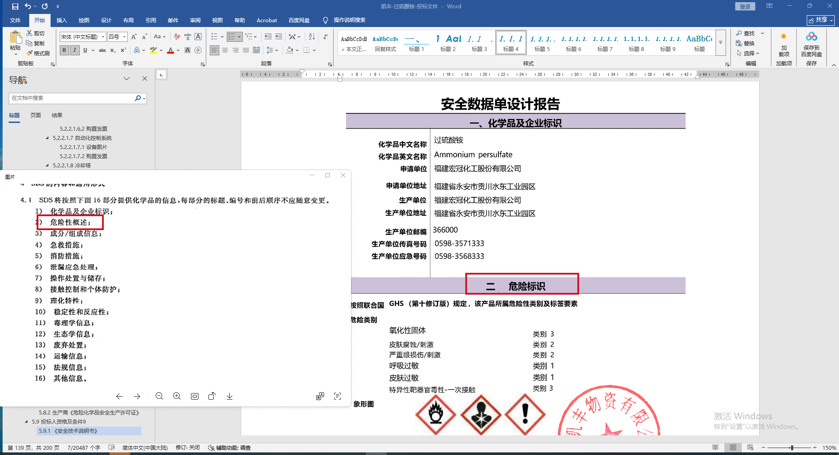Image resolution: width=839 pixels, height=455 pixels.
Task: Cut selection with 剪切
Action: click(35, 33)
